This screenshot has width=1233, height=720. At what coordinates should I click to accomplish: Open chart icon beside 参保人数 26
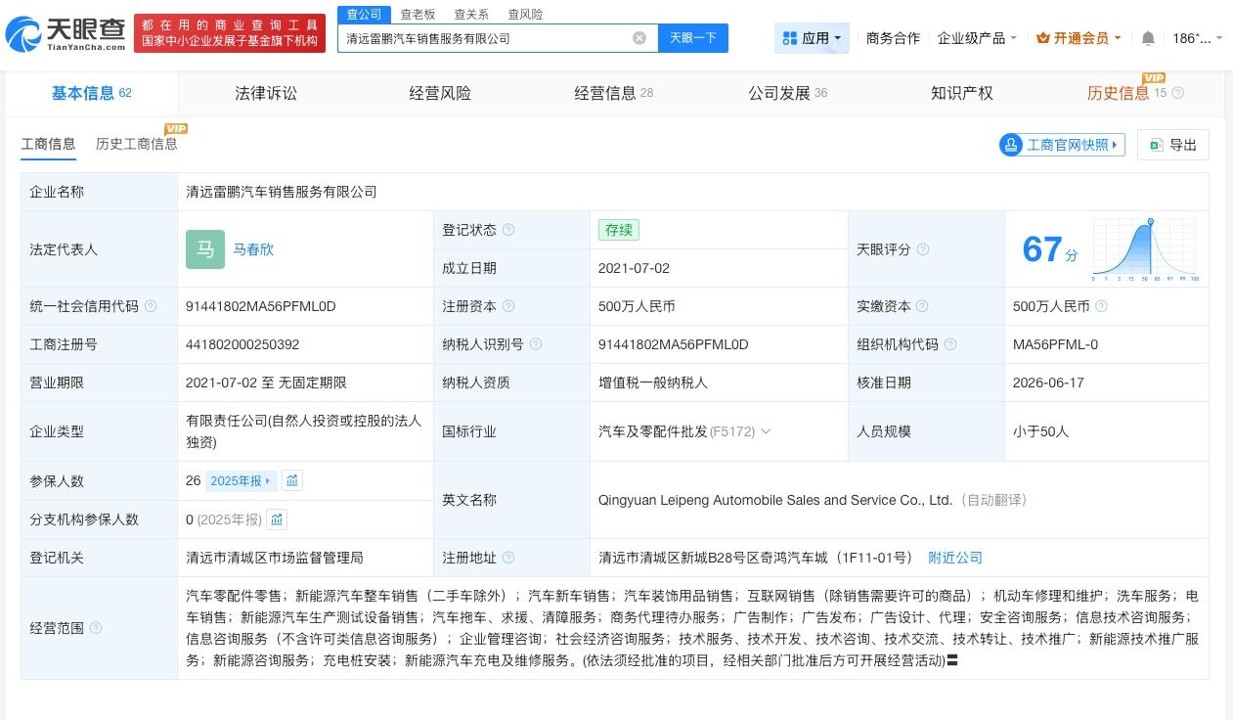(x=292, y=480)
